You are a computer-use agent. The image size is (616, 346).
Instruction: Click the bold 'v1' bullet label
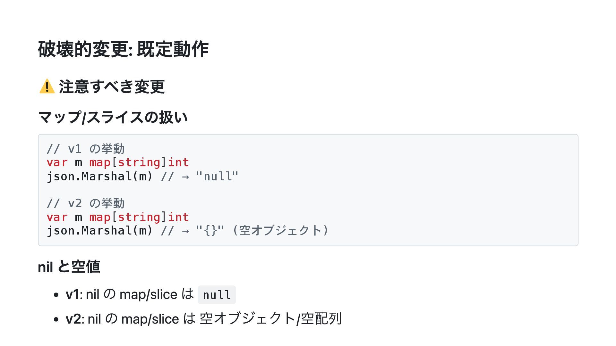[72, 294]
